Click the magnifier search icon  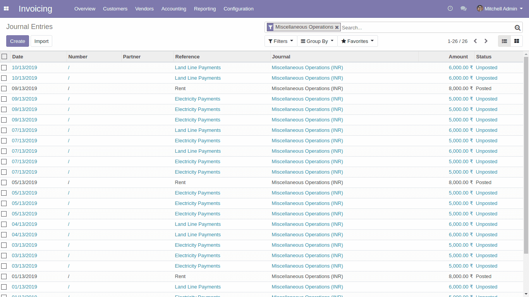point(517,27)
